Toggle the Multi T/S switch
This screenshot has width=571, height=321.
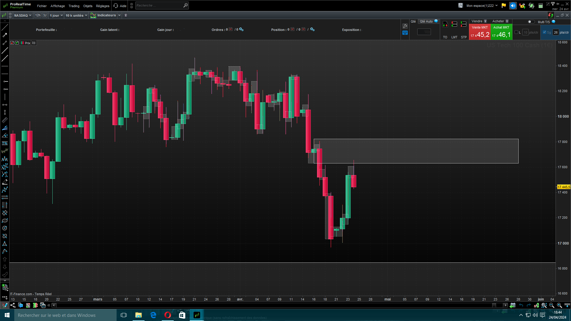click(x=531, y=22)
